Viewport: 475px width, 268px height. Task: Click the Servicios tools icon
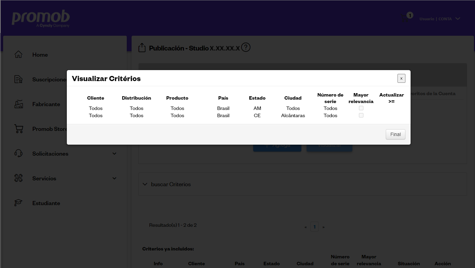[x=19, y=178]
